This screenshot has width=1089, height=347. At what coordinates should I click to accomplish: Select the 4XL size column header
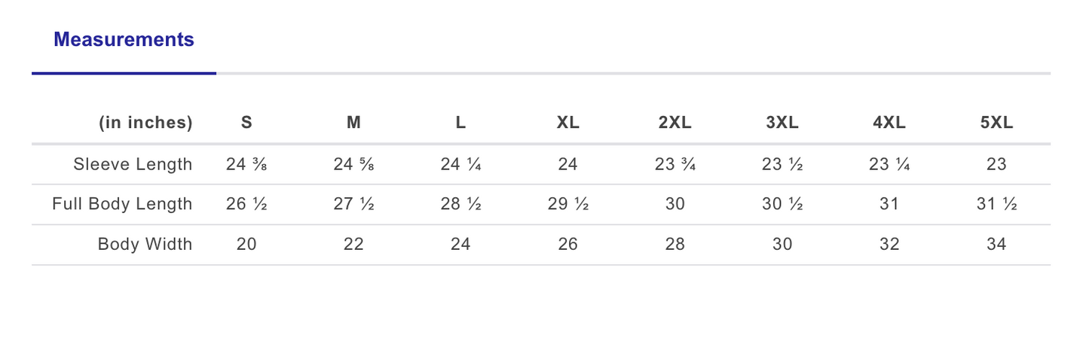click(x=889, y=123)
